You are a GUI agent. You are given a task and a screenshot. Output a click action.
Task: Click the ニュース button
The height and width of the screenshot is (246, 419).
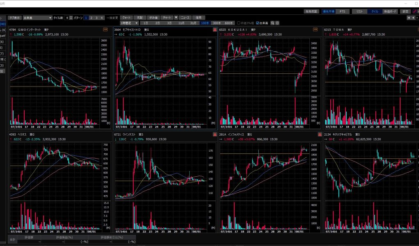pyautogui.click(x=185, y=18)
